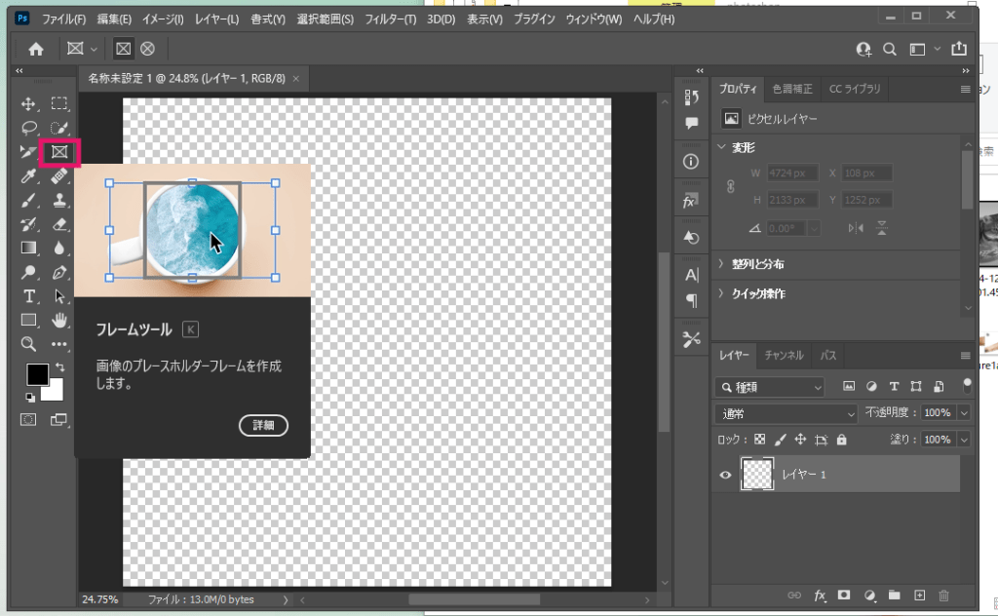
Task: Switch to the チャンネル tab
Action: [784, 356]
